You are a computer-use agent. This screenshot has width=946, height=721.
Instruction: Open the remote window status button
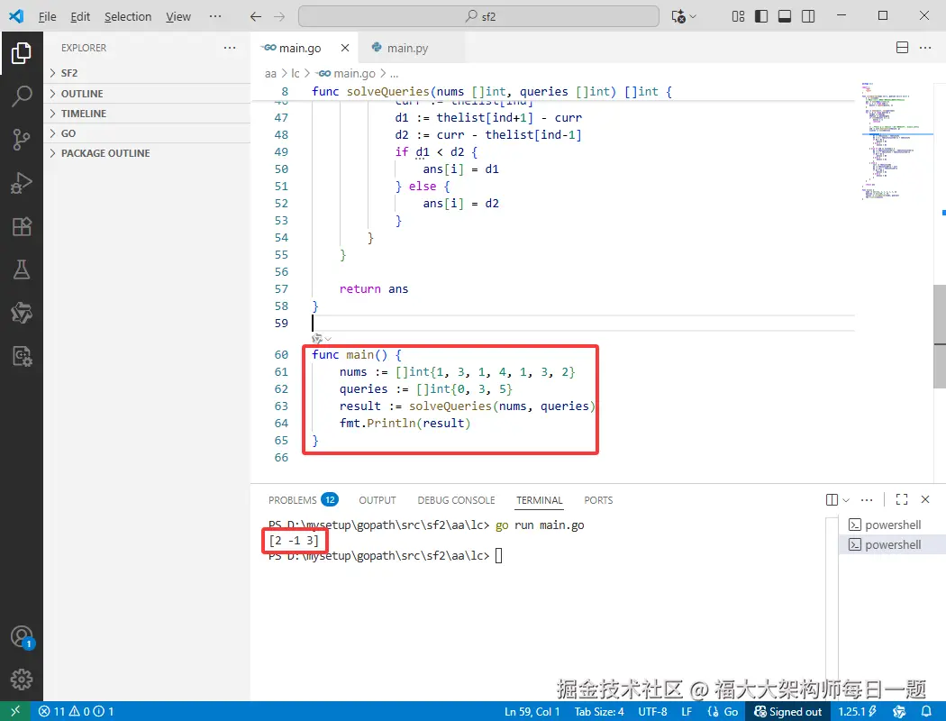(15, 711)
